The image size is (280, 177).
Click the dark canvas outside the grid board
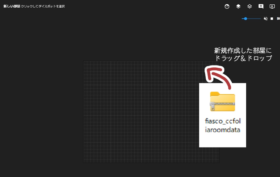click(x=41, y=109)
